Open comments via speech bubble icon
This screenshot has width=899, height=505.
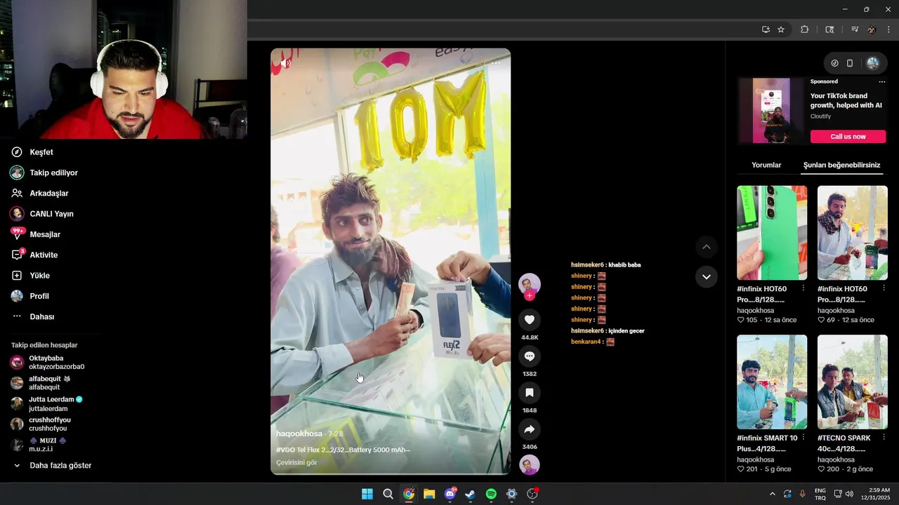[530, 356]
